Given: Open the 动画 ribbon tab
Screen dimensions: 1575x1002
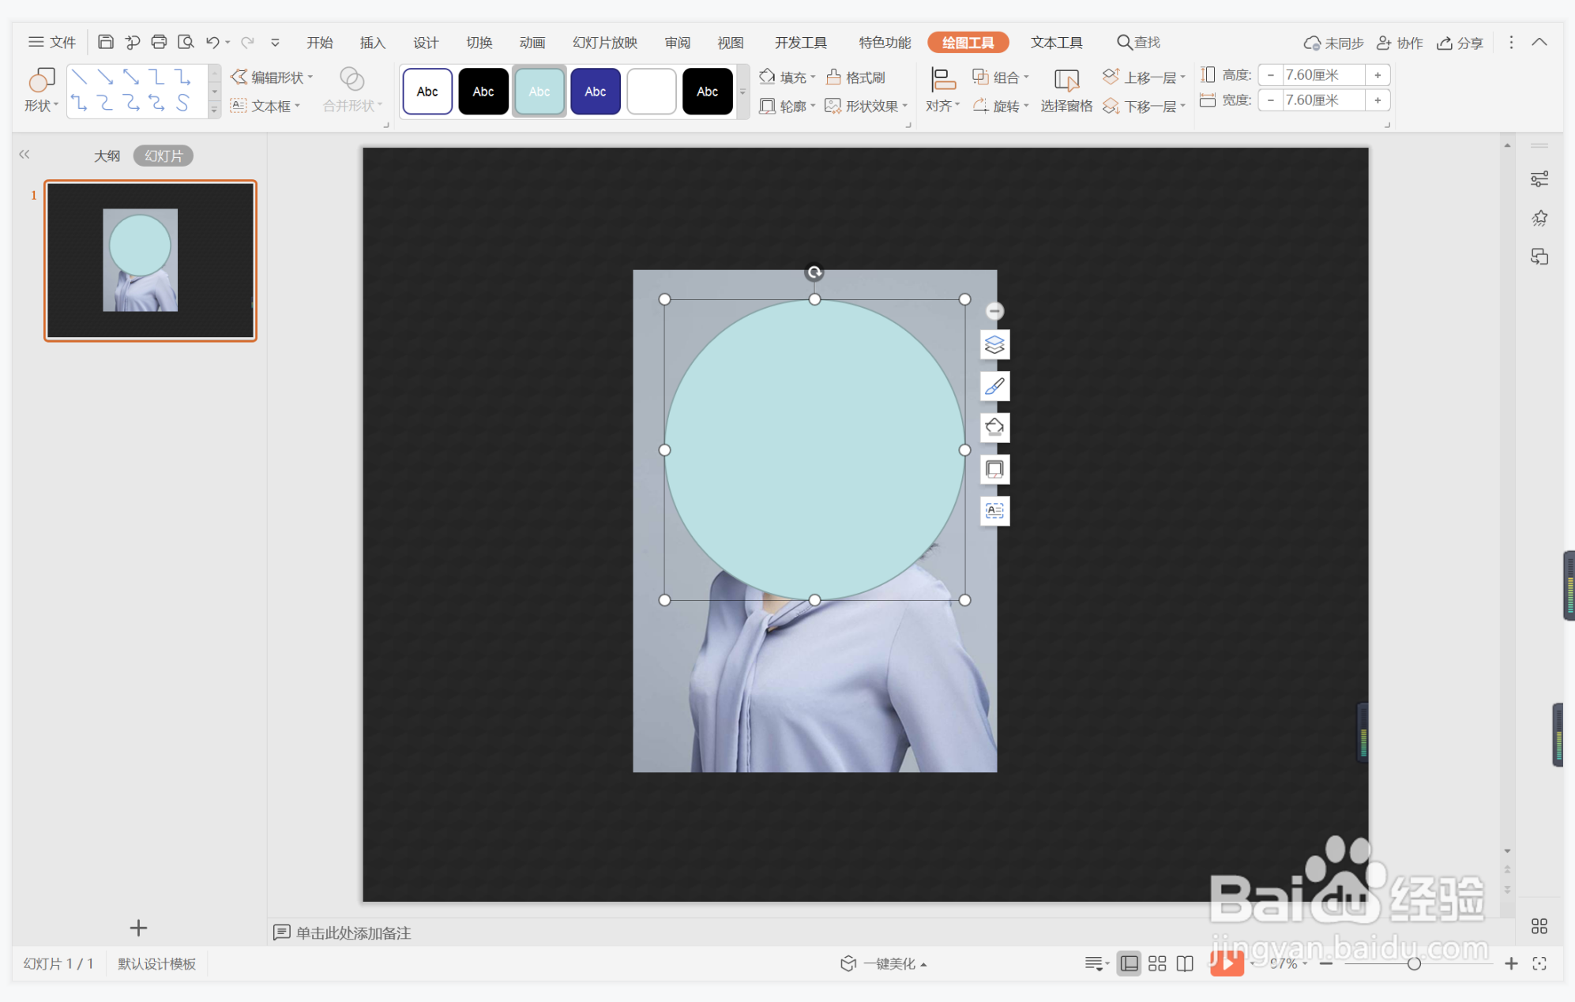Looking at the screenshot, I should point(532,43).
